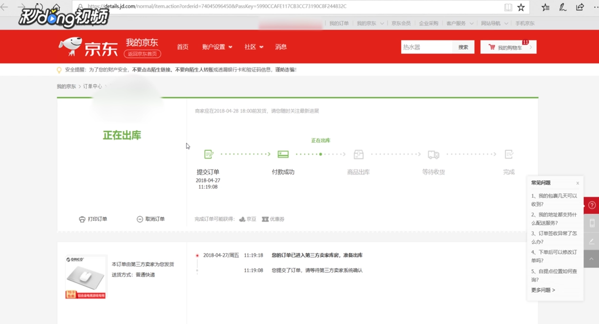This screenshot has height=324, width=599.
Task: Click 送货方式：普通快递 text
Action: [133, 275]
